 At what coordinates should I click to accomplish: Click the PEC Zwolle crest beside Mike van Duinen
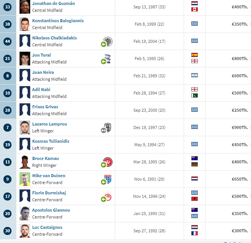(108, 179)
